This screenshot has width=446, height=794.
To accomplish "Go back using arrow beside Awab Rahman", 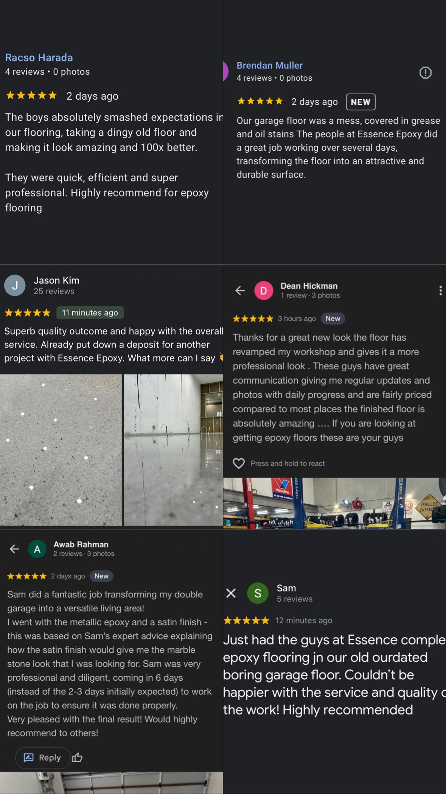I will [x=14, y=549].
